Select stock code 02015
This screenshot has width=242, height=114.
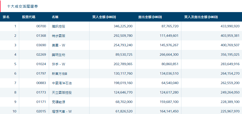tap(41, 111)
